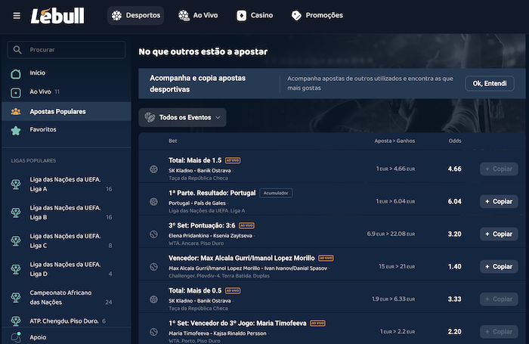Screen dimensions: 529x344
Task: Open Favoritos in the sidebar
Action: 67,129
